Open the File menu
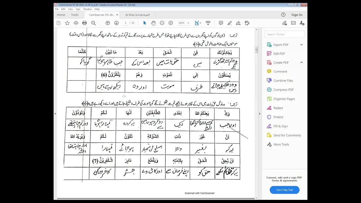361x203 pixels. click(57, 9)
